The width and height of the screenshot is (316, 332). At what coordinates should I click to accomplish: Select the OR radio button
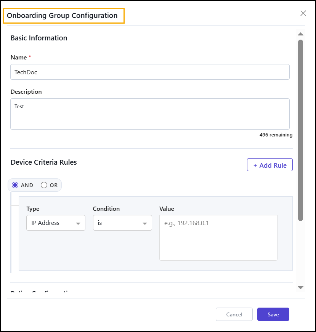44,185
